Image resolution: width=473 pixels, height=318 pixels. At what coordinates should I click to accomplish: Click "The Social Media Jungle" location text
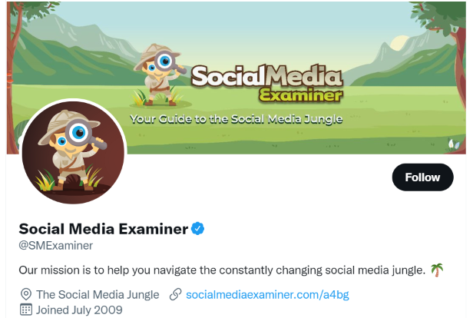(x=98, y=294)
